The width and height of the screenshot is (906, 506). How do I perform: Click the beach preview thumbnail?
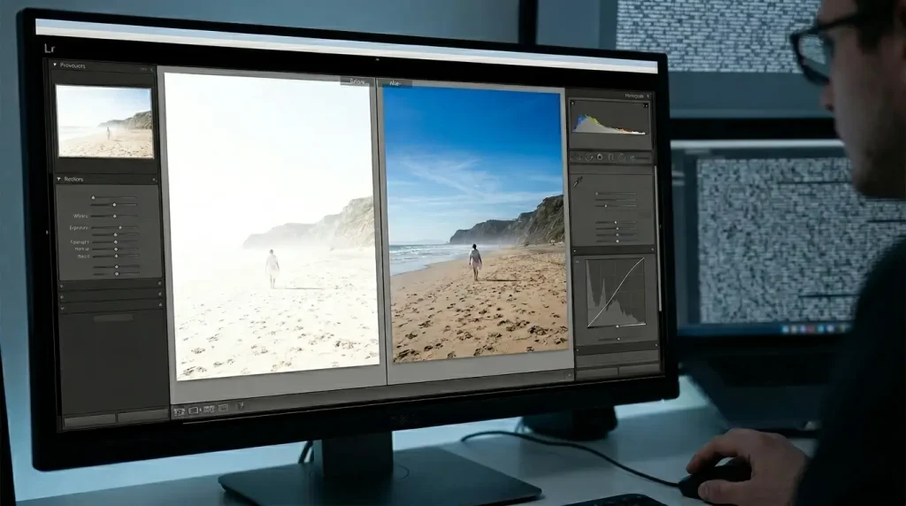point(104,122)
